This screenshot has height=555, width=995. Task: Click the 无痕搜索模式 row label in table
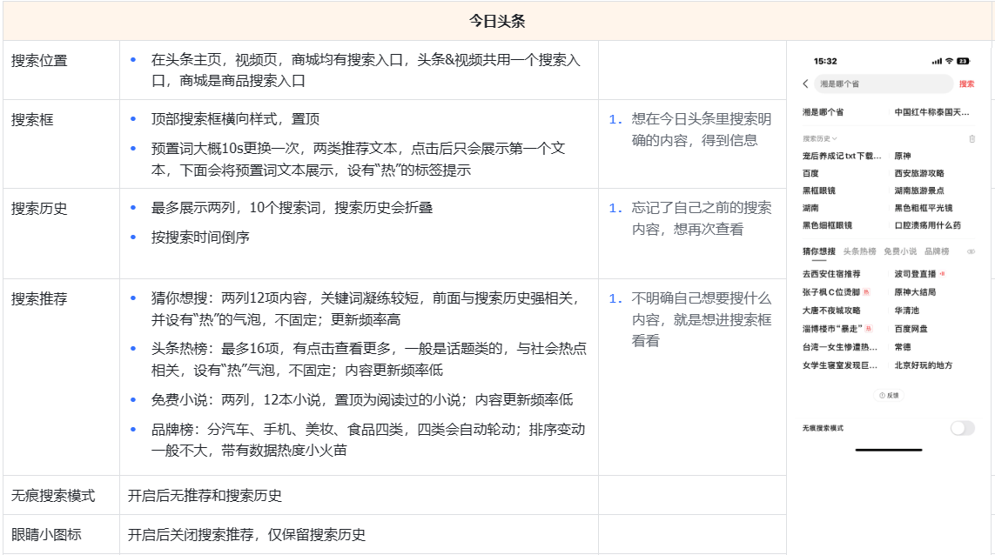coord(53,495)
